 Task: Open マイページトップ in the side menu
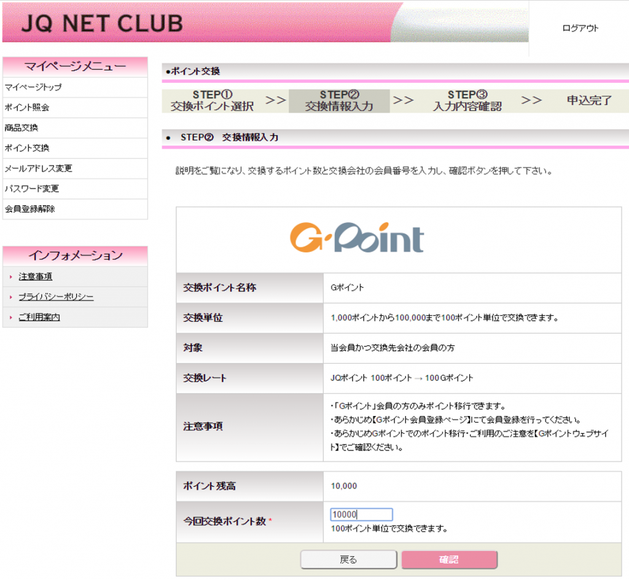point(75,87)
